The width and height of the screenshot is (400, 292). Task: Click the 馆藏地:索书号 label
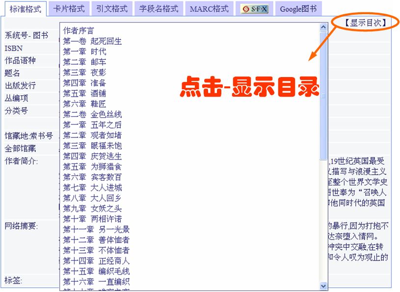[x=28, y=136]
